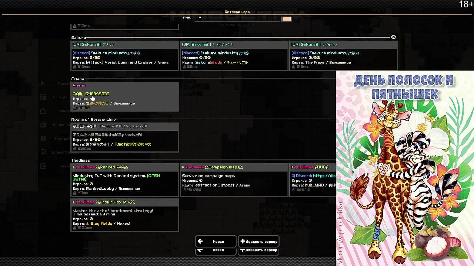Click the ping icon beside 211ms
The height and width of the screenshot is (266, 474).
[x=184, y=67]
